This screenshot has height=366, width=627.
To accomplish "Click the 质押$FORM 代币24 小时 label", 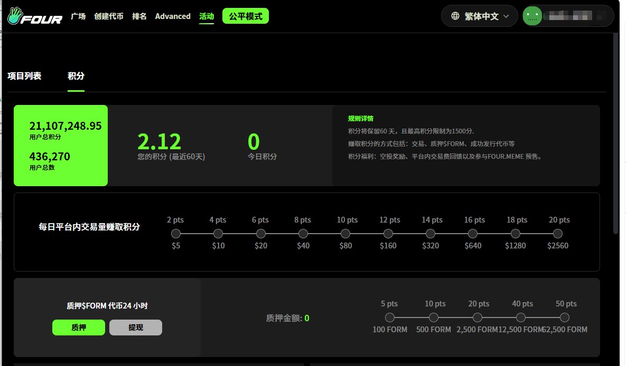I will pyautogui.click(x=107, y=306).
